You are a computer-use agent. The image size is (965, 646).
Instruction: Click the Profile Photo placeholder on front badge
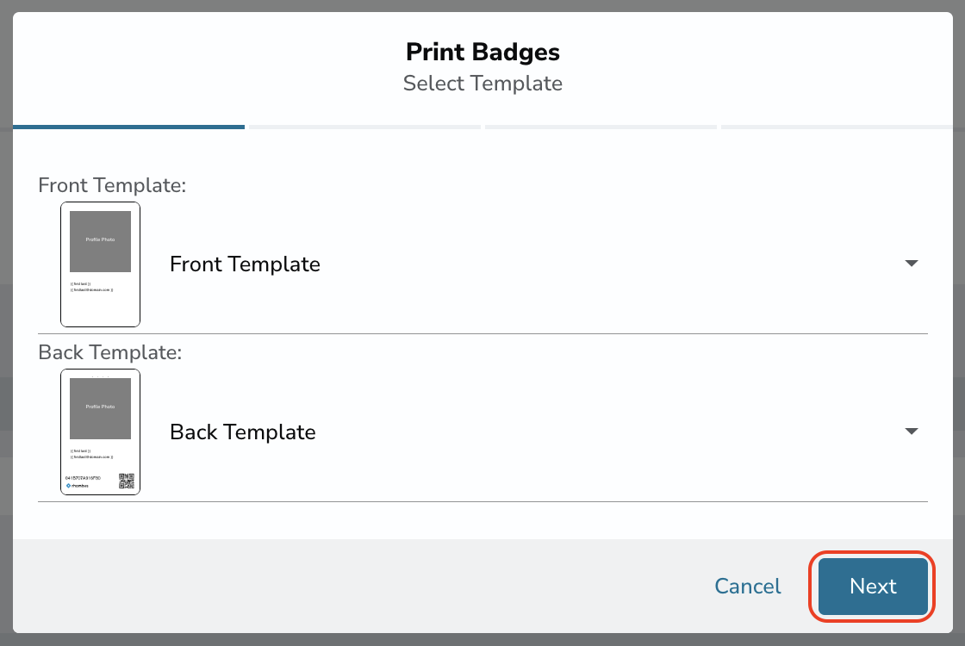click(100, 241)
